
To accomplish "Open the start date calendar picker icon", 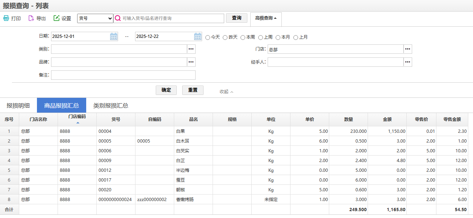I will coord(114,36).
